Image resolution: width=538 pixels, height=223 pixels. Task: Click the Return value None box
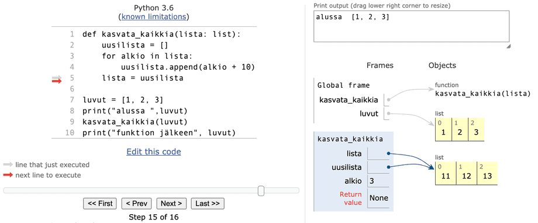click(x=379, y=198)
